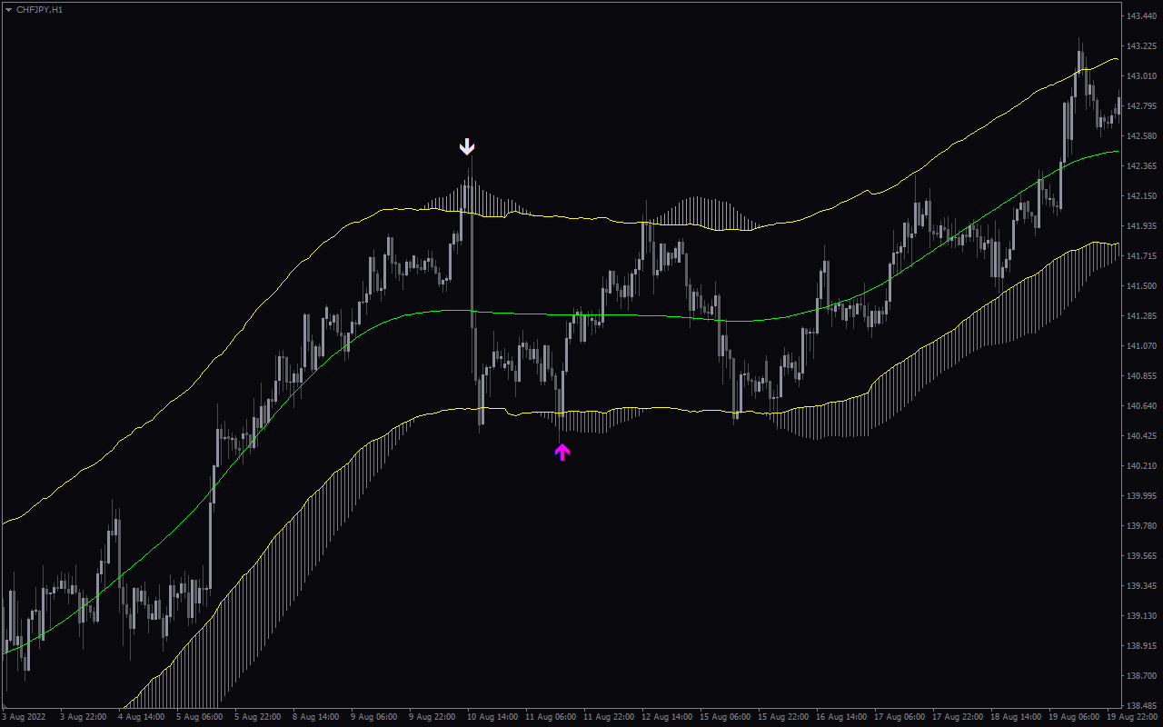This screenshot has width=1163, height=727.
Task: Click the 142.150 price label
Action: pos(1140,196)
